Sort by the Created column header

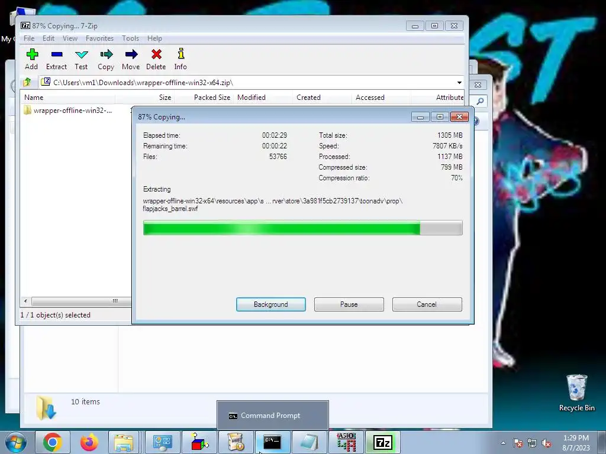pyautogui.click(x=322, y=98)
